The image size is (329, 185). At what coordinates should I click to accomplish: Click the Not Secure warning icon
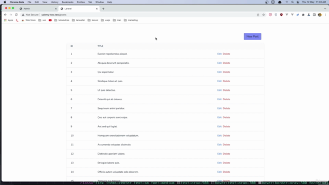[x=23, y=15]
